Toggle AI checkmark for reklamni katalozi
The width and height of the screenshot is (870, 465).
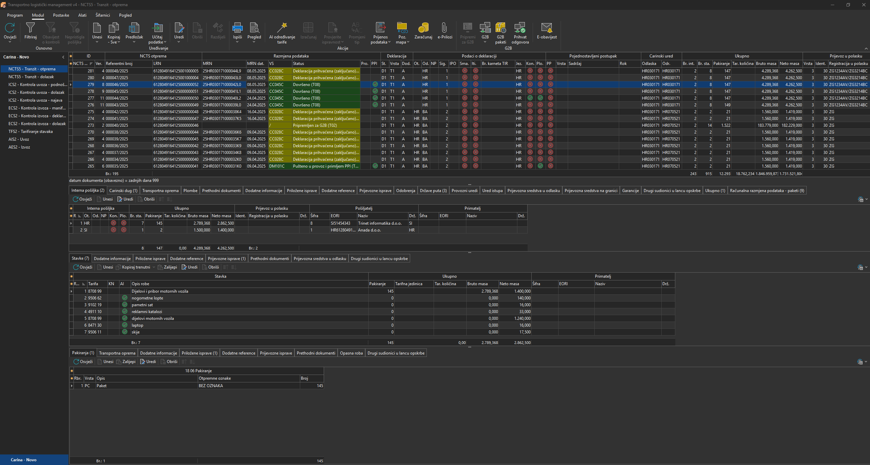125,311
